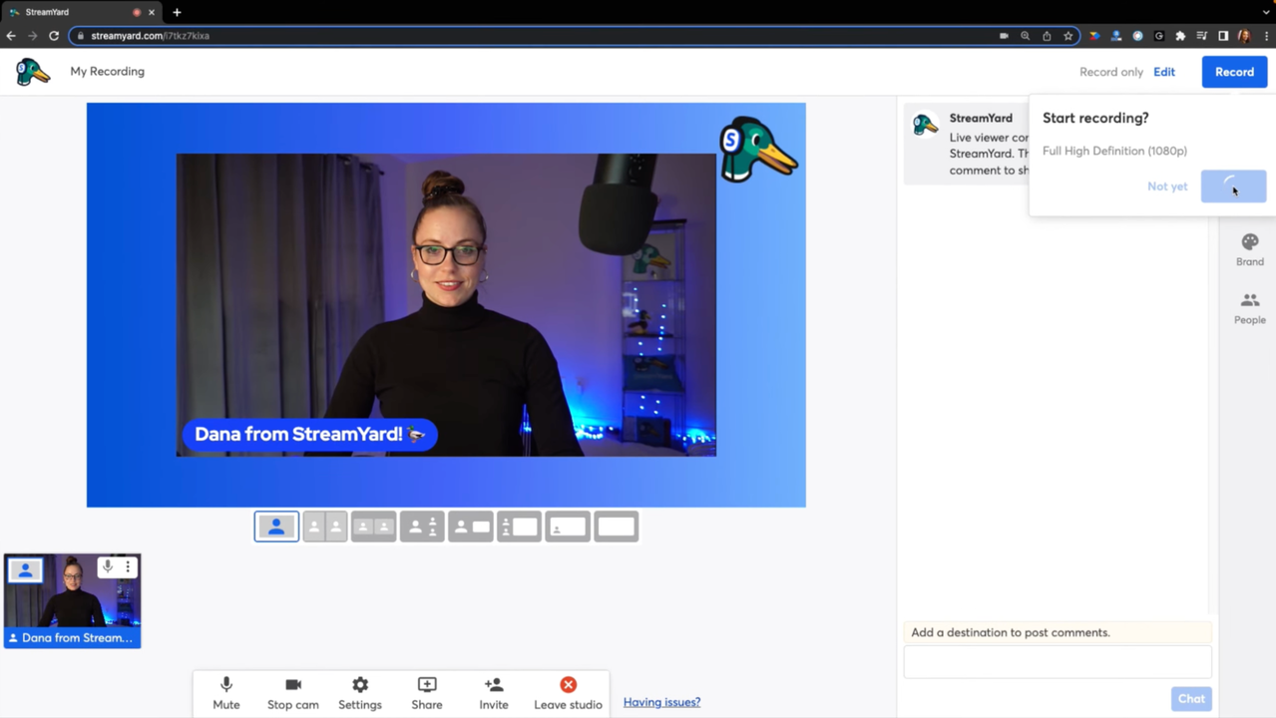Open studio Settings gear

click(x=360, y=692)
